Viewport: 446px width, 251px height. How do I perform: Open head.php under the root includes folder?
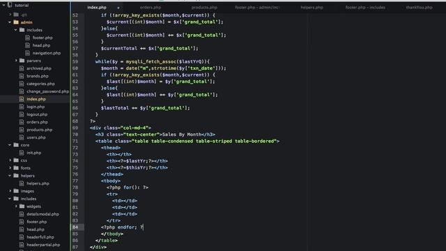pos(36,229)
